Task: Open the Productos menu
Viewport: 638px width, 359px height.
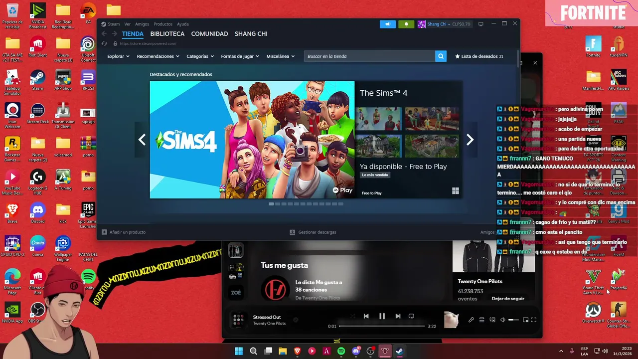Action: (x=163, y=24)
